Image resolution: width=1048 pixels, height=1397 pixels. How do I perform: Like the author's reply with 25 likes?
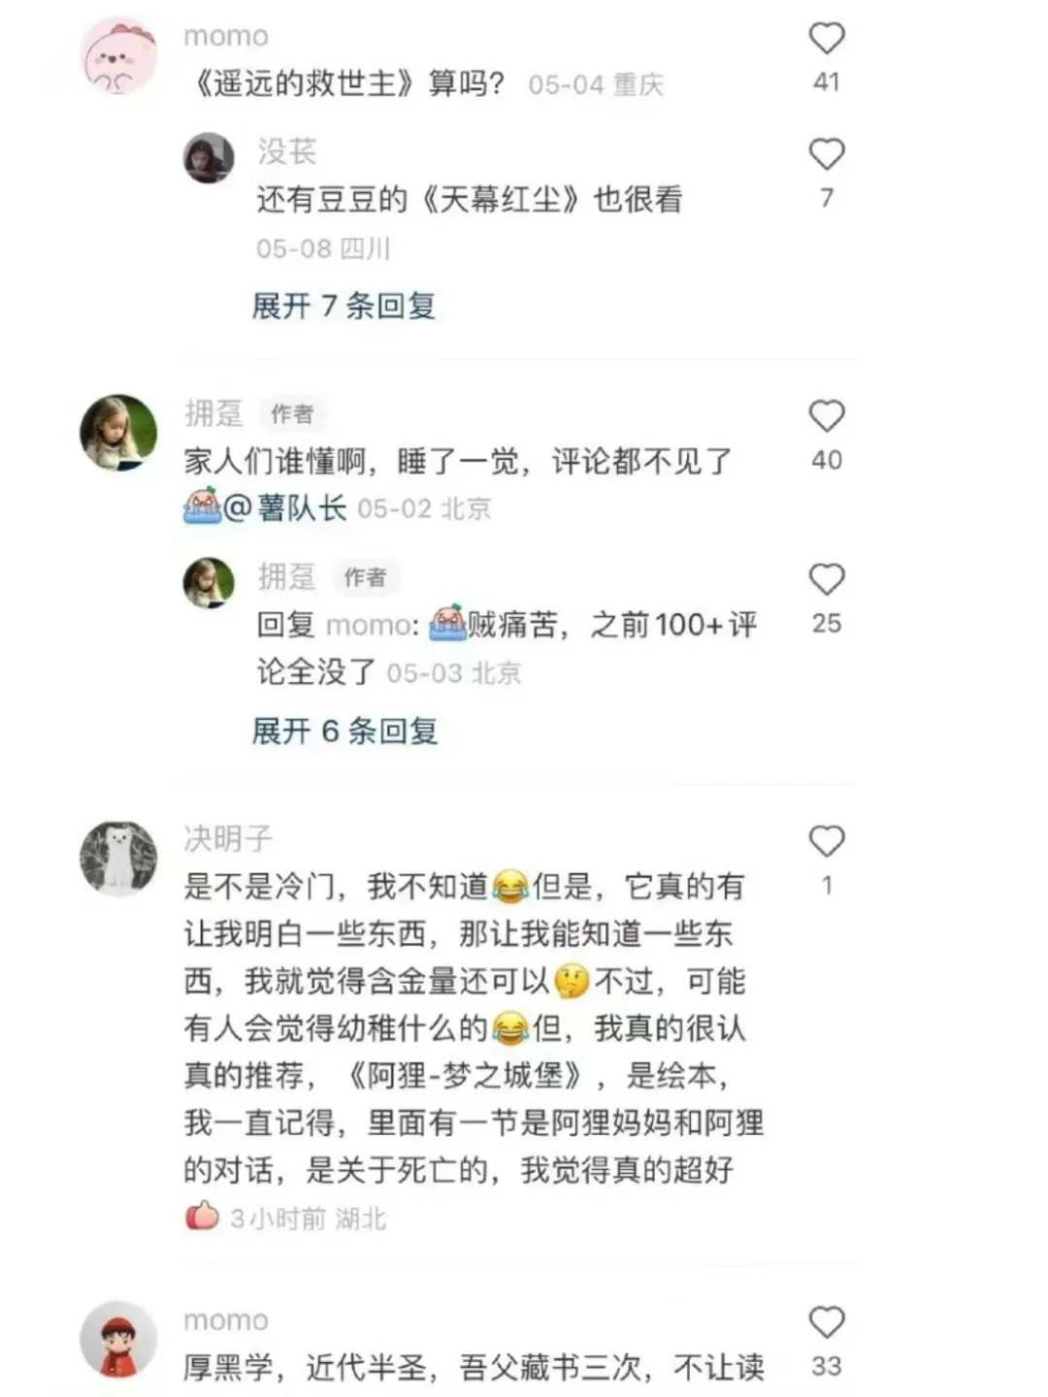tap(827, 579)
